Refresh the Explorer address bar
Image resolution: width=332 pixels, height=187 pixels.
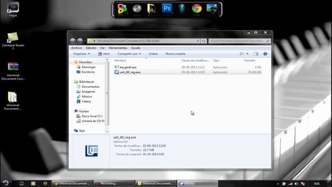[203, 41]
